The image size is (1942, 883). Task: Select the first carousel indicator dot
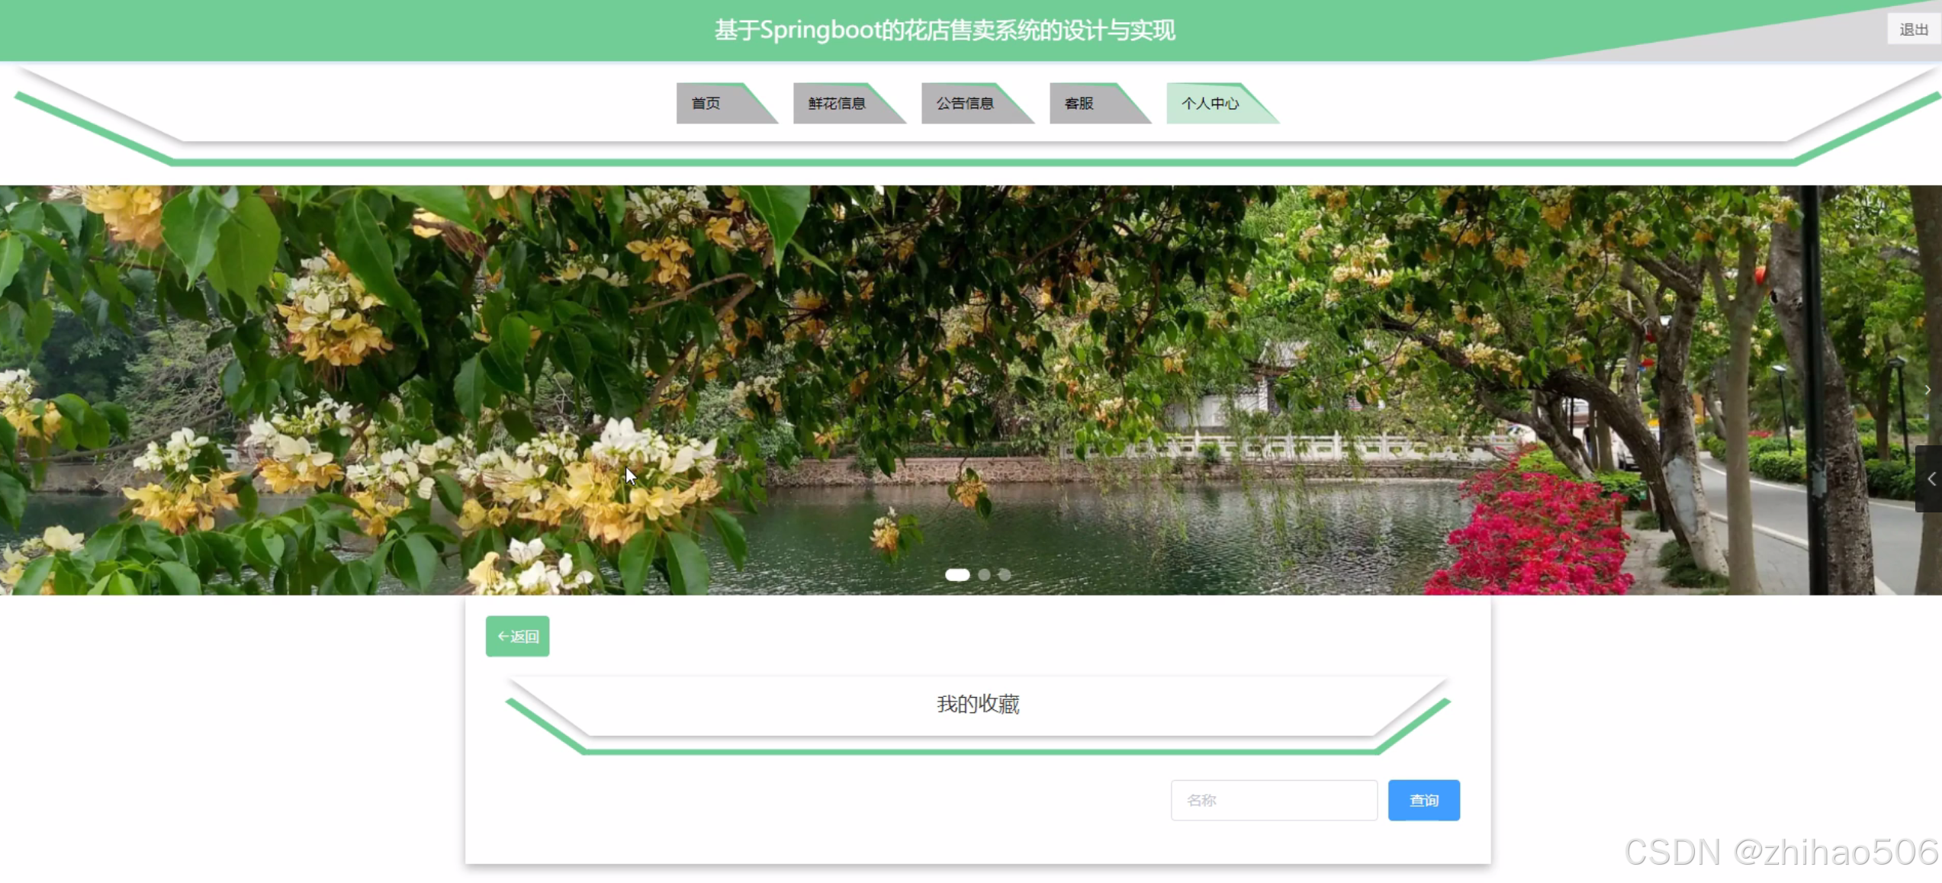(957, 575)
